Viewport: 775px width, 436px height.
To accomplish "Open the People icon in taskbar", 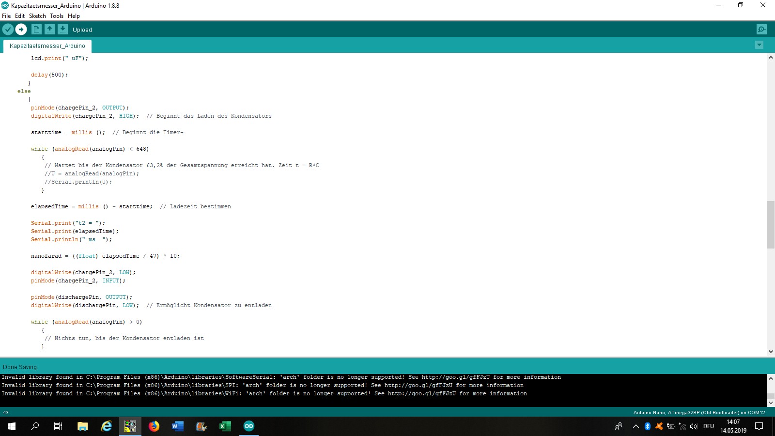I will [x=619, y=426].
